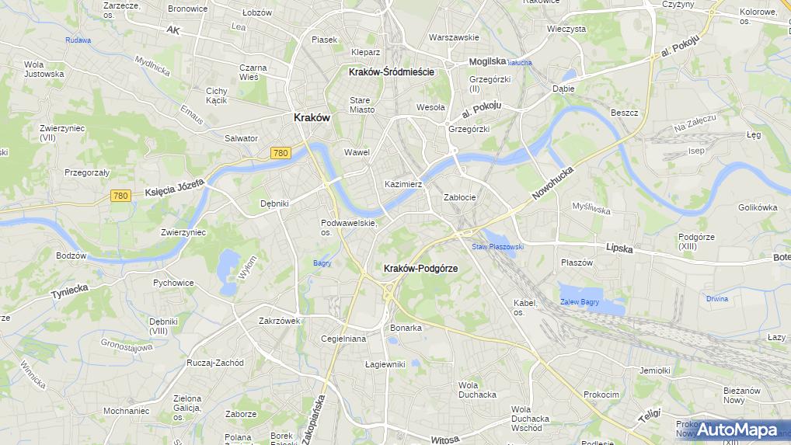Click the Kraków-Śródmieście district label

(392, 72)
